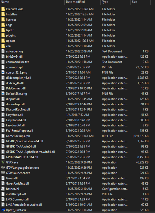Click the 3/19/2016 1:29 PM date

point(78,199)
